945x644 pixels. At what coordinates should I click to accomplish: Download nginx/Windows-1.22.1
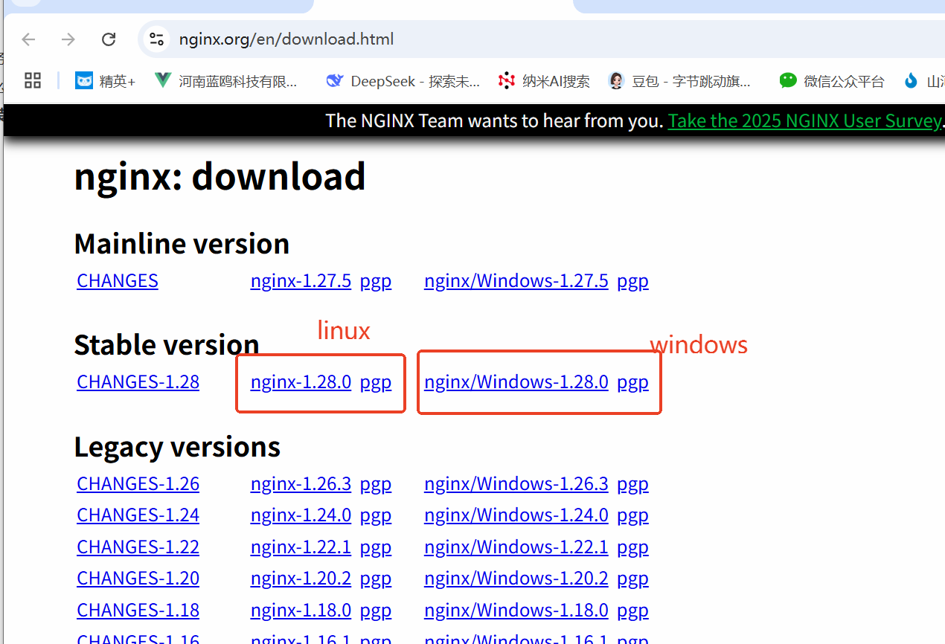pyautogui.click(x=516, y=547)
